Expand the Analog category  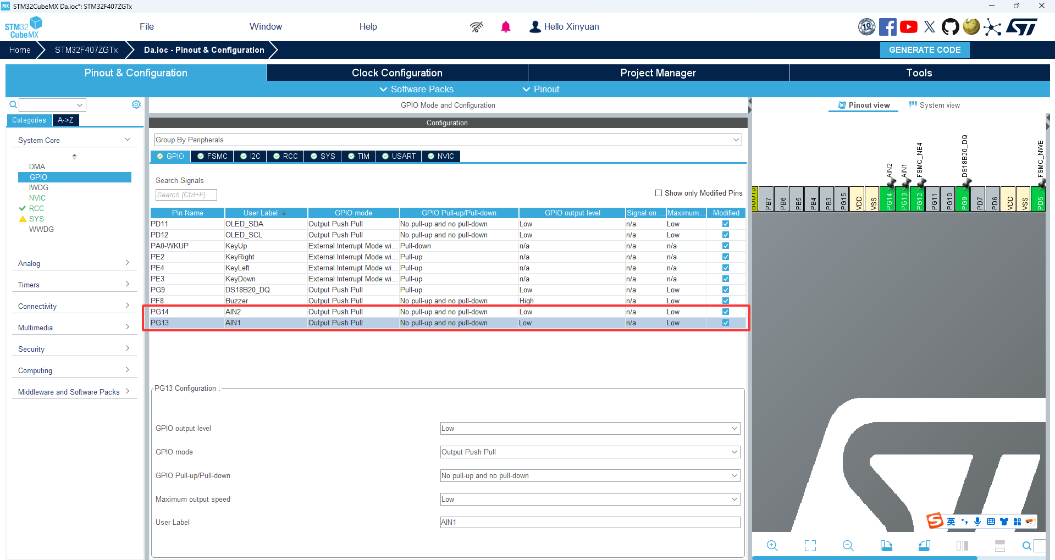click(x=74, y=263)
